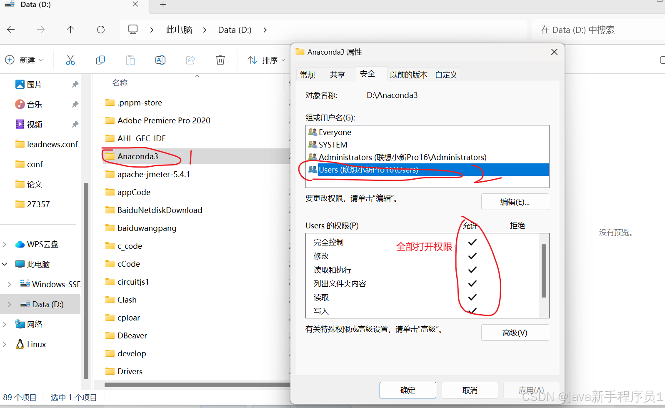The height and width of the screenshot is (408, 665).
Task: Select DBeaver folder
Action: [x=126, y=335]
